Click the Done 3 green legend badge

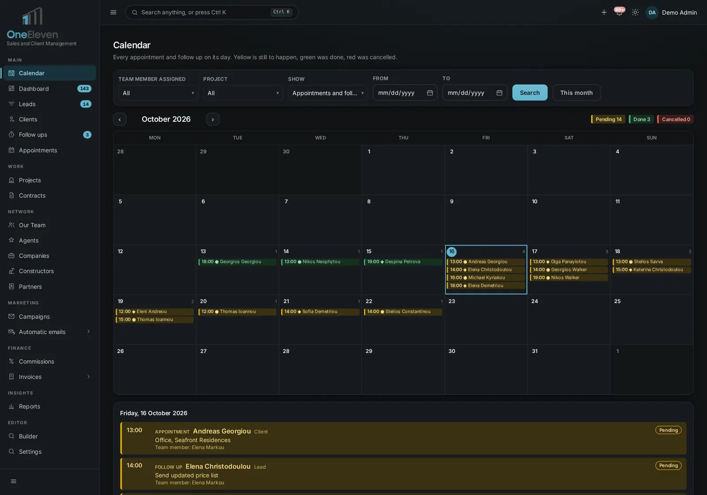tap(641, 119)
